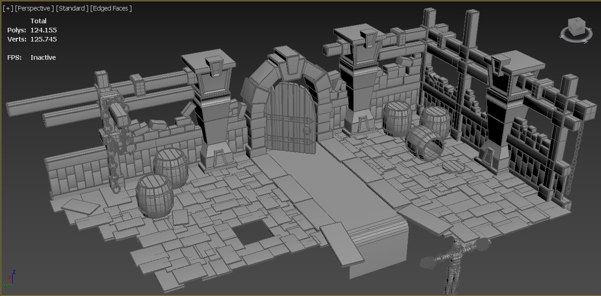Click the Z label on the world axis tripod
Viewport: 601px width, 296px height.
point(14,272)
